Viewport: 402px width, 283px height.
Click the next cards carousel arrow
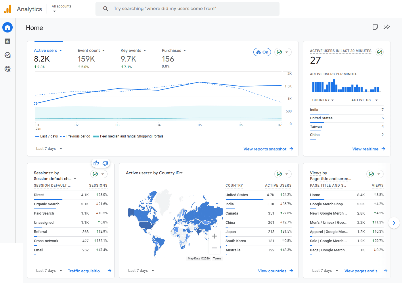coord(394,223)
